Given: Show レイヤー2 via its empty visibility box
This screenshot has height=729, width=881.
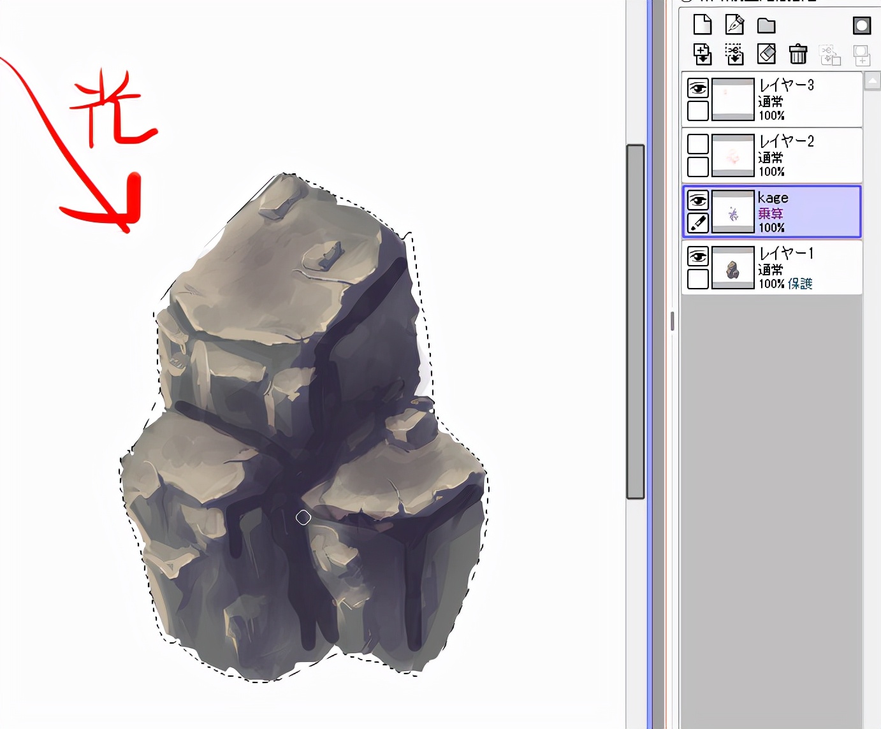Looking at the screenshot, I should [698, 144].
